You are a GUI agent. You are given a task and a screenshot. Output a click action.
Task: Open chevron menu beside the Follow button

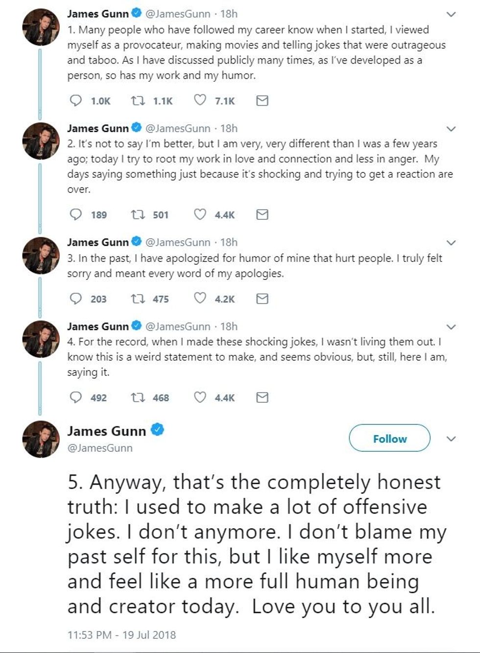[x=452, y=439]
